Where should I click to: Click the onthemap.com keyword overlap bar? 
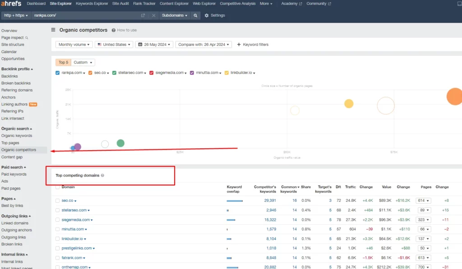[x=232, y=268]
